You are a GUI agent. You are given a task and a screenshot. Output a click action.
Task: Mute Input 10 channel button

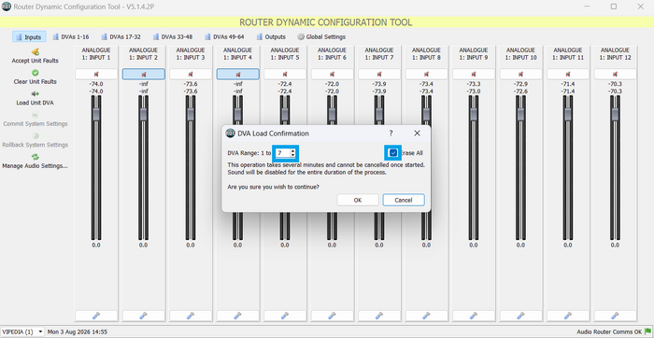coord(520,74)
